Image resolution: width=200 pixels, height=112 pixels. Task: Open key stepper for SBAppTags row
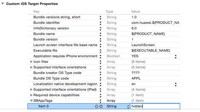(x=101, y=101)
